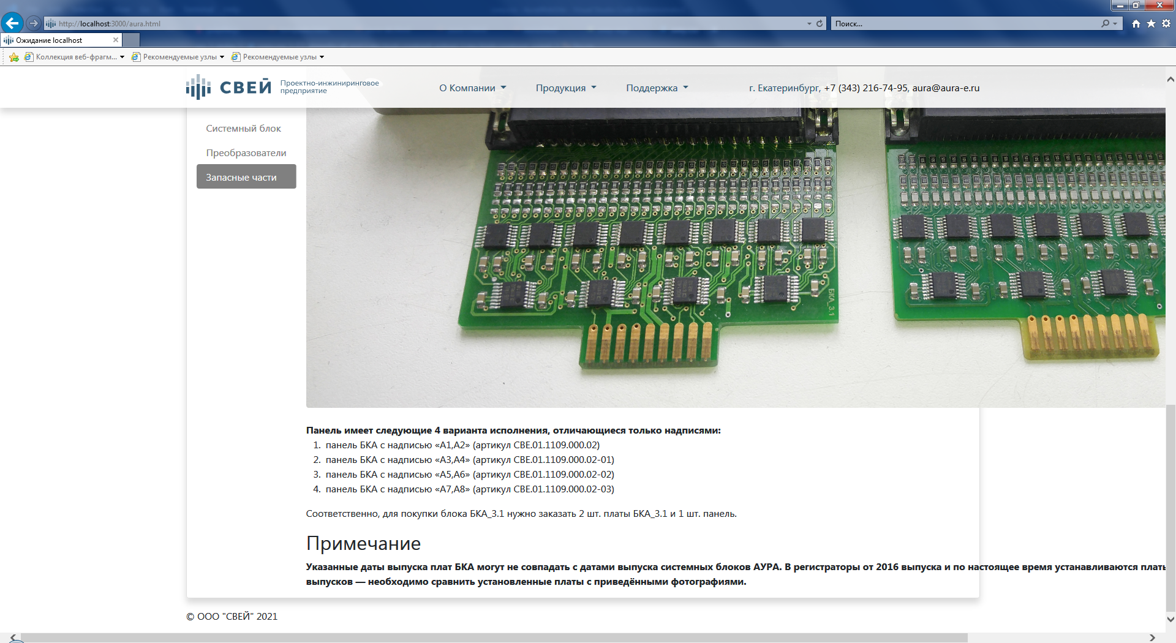1176x643 pixels.
Task: Refresh the page via address bar icon
Action: [x=820, y=23]
